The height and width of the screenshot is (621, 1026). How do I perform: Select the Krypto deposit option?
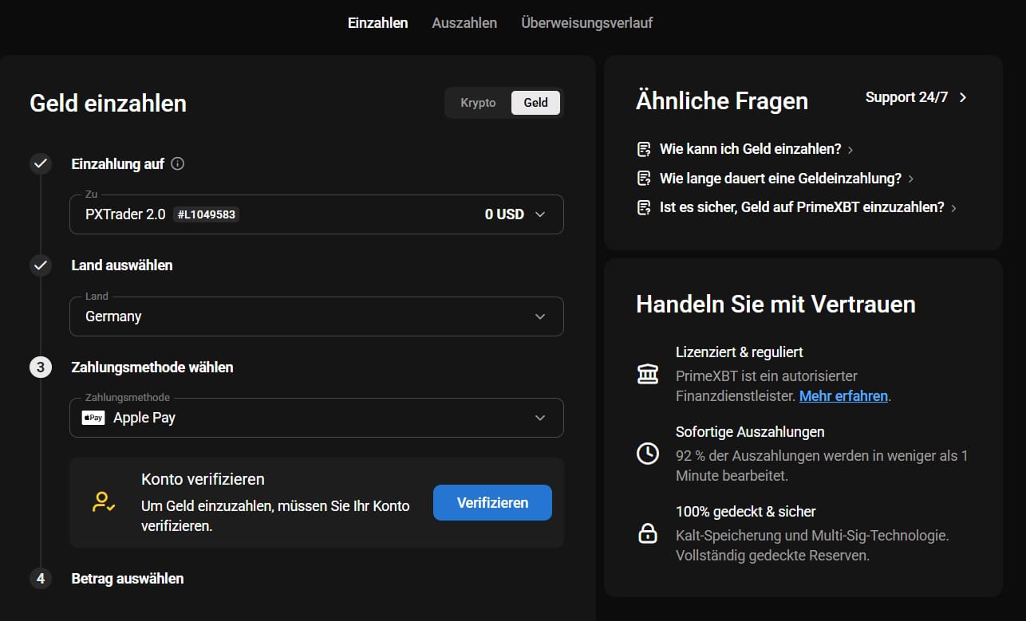478,103
